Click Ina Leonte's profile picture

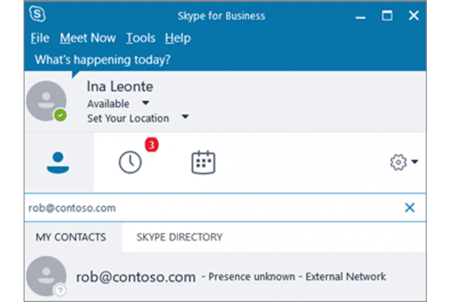46,100
